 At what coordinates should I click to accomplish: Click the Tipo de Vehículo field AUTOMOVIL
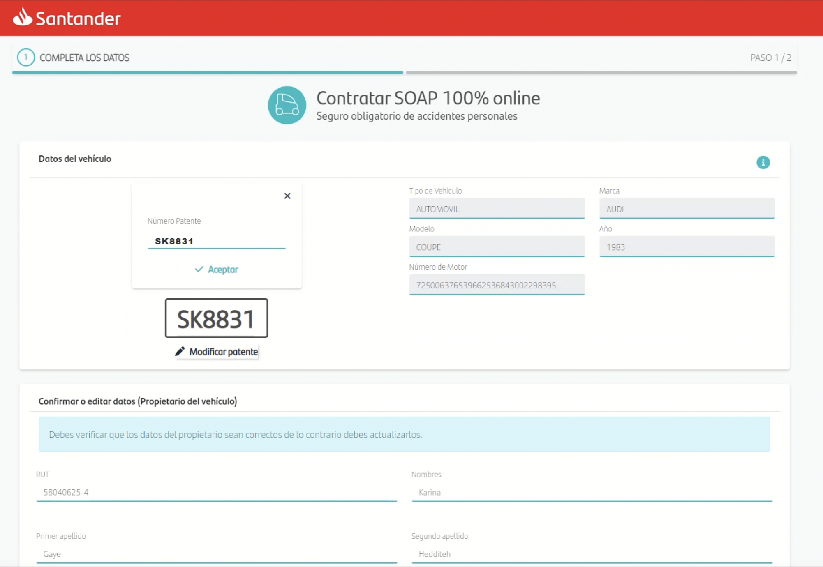497,209
